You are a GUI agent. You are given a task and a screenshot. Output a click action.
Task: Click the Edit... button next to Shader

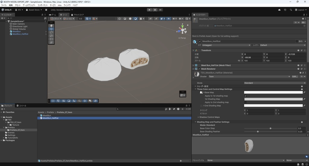[295, 77]
